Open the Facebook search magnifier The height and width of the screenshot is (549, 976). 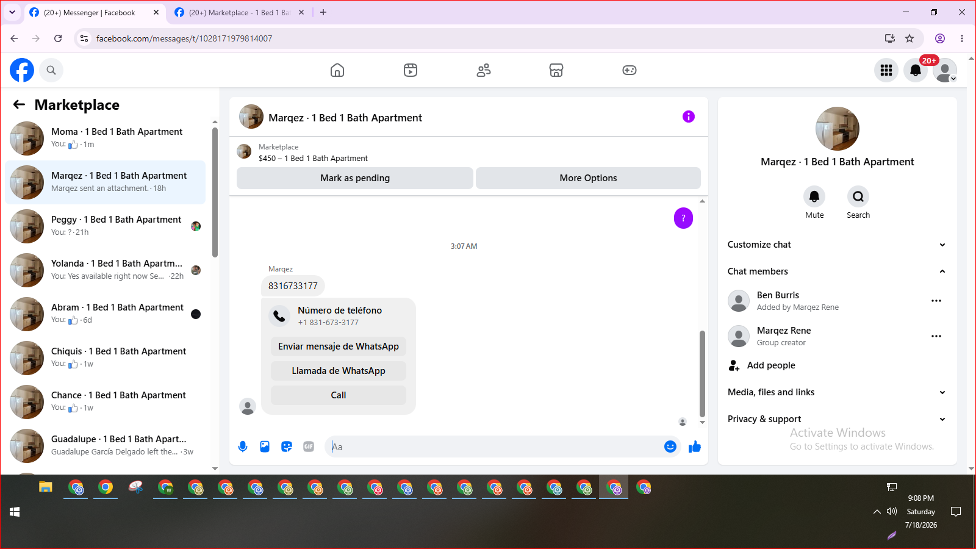click(x=51, y=70)
